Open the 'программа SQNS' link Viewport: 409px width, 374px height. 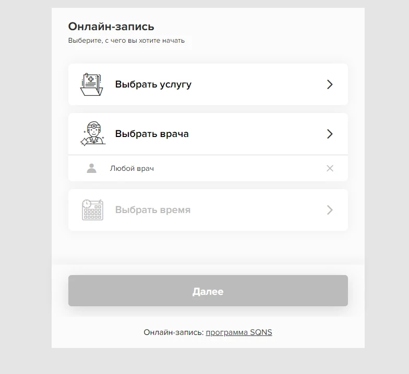click(239, 332)
